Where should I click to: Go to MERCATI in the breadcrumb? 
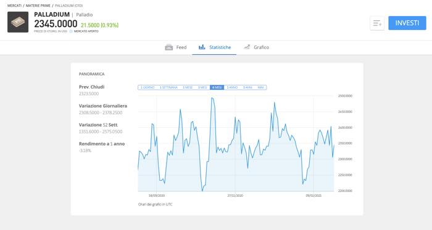point(14,6)
